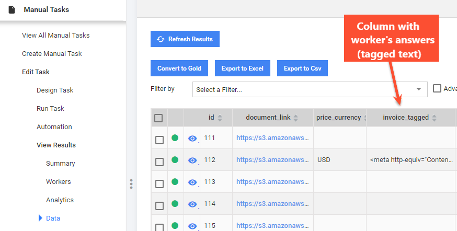The height and width of the screenshot is (231, 457).
Task: Check the checkbox for row 114
Action: coord(159,206)
